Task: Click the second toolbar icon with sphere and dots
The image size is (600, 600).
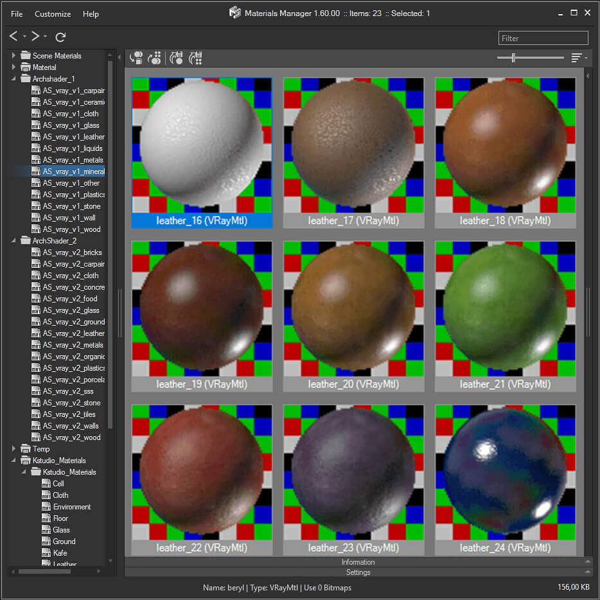Action: pyautogui.click(x=155, y=58)
